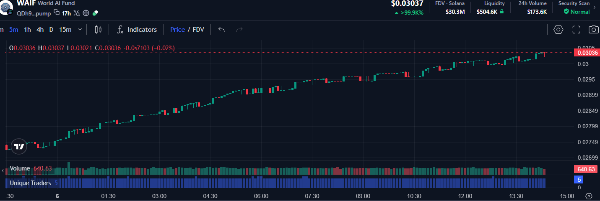Click the Unique Traders indicator label

pos(31,183)
